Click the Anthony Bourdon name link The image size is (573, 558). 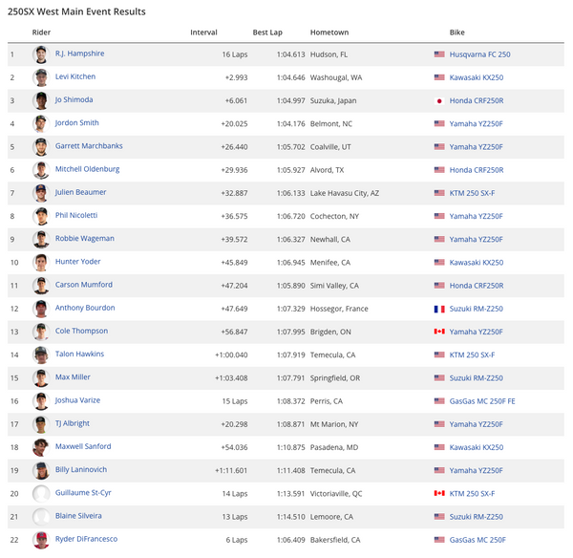click(x=85, y=308)
